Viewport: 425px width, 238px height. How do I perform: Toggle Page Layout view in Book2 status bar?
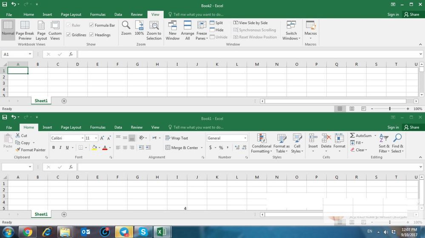click(352, 109)
